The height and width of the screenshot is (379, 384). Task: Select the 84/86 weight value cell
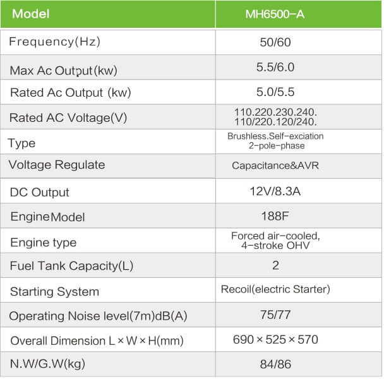pos(275,364)
